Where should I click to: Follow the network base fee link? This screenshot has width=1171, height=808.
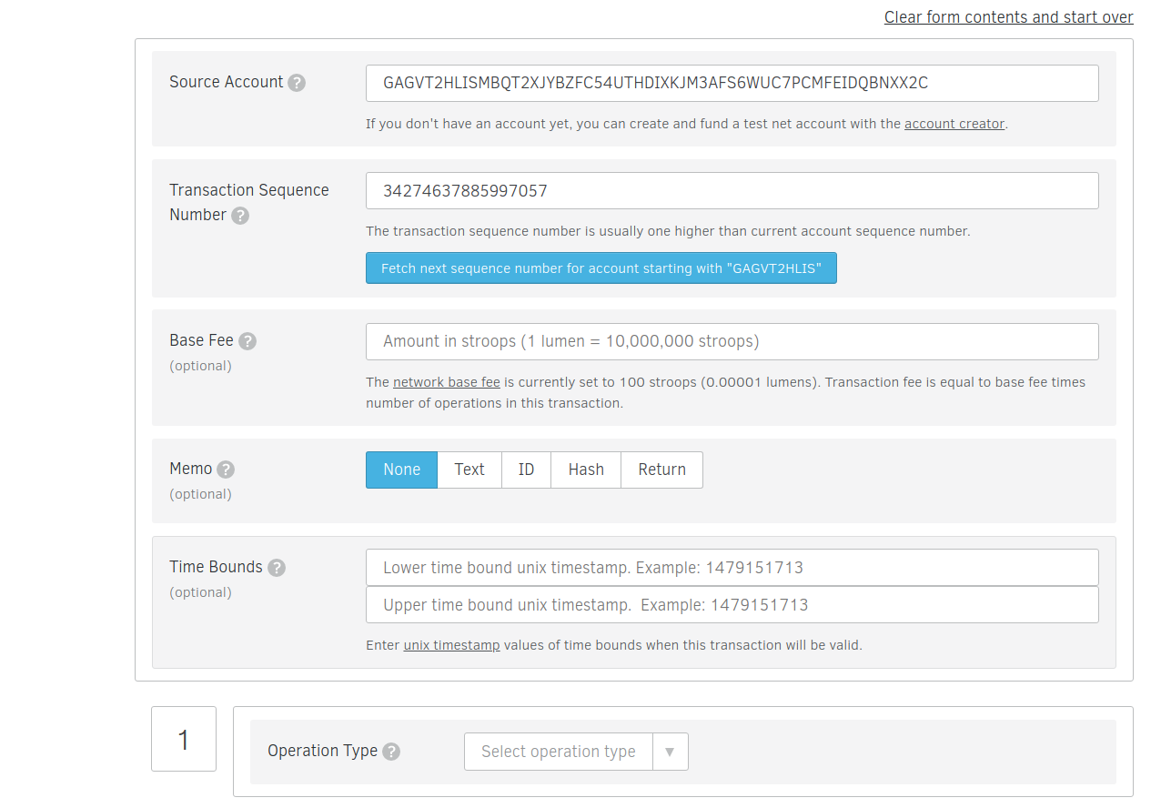coord(447,382)
